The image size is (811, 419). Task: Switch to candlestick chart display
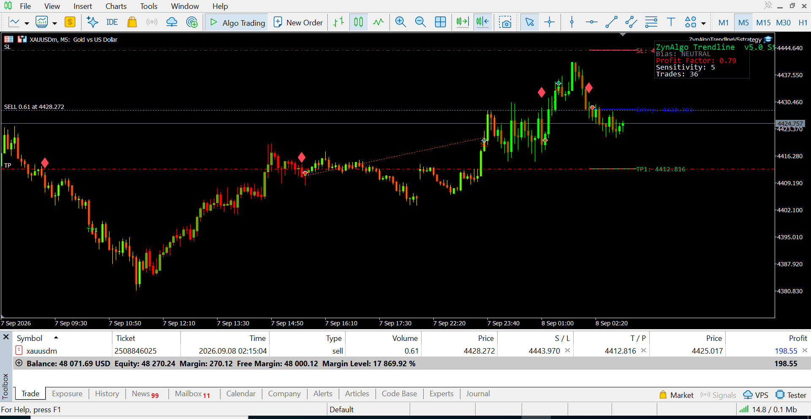359,22
